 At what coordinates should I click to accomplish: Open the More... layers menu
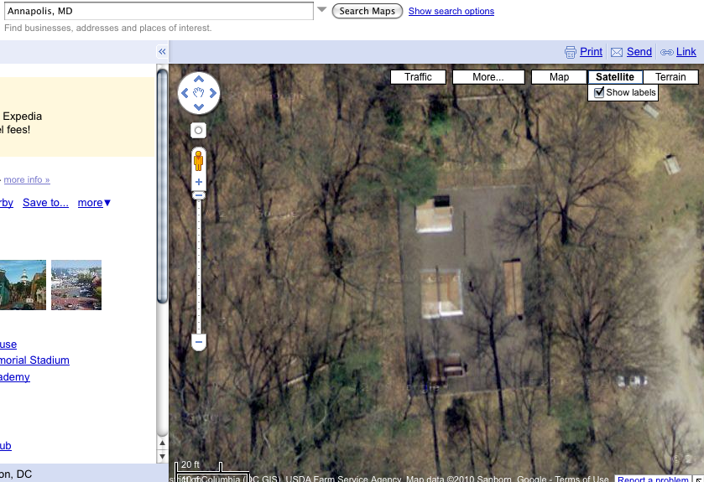tap(488, 77)
